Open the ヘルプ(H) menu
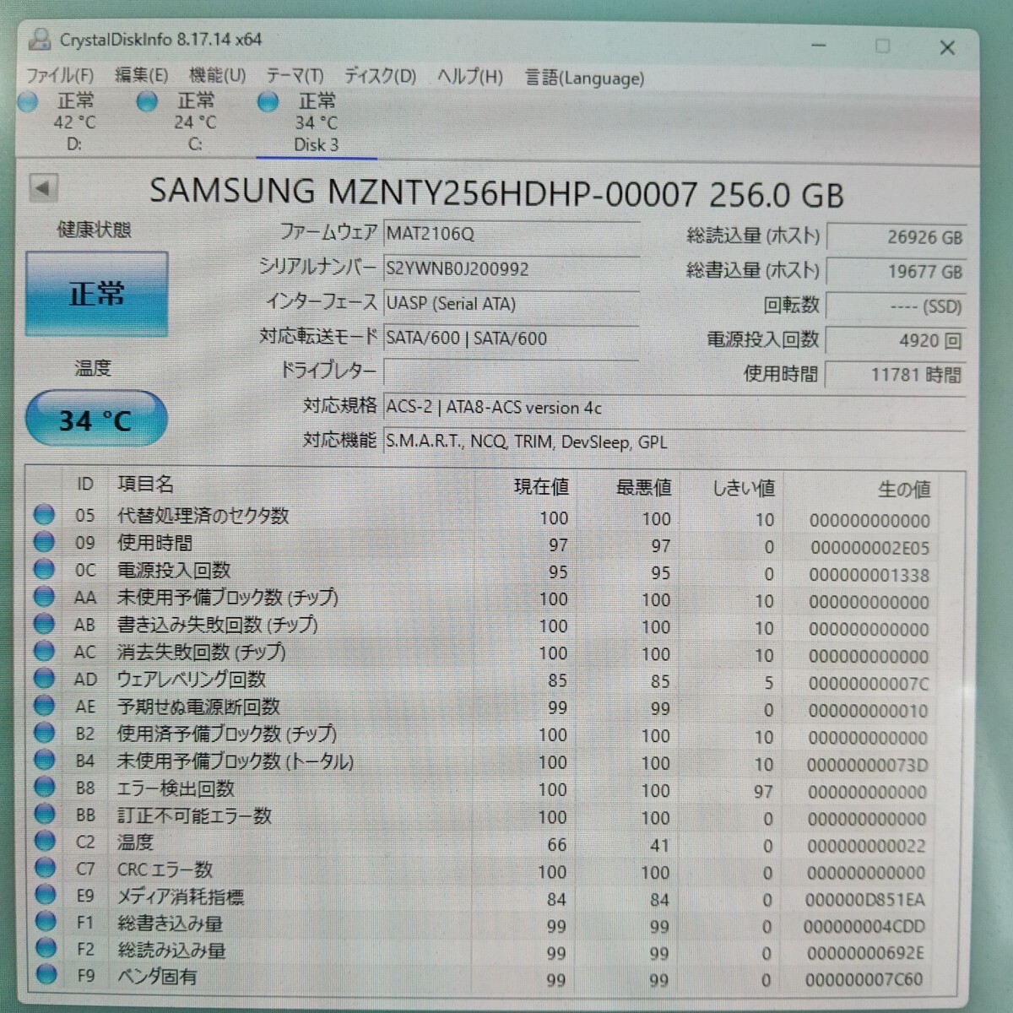 (x=470, y=78)
